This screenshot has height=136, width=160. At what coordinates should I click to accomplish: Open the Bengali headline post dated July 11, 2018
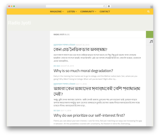[x=97, y=91]
